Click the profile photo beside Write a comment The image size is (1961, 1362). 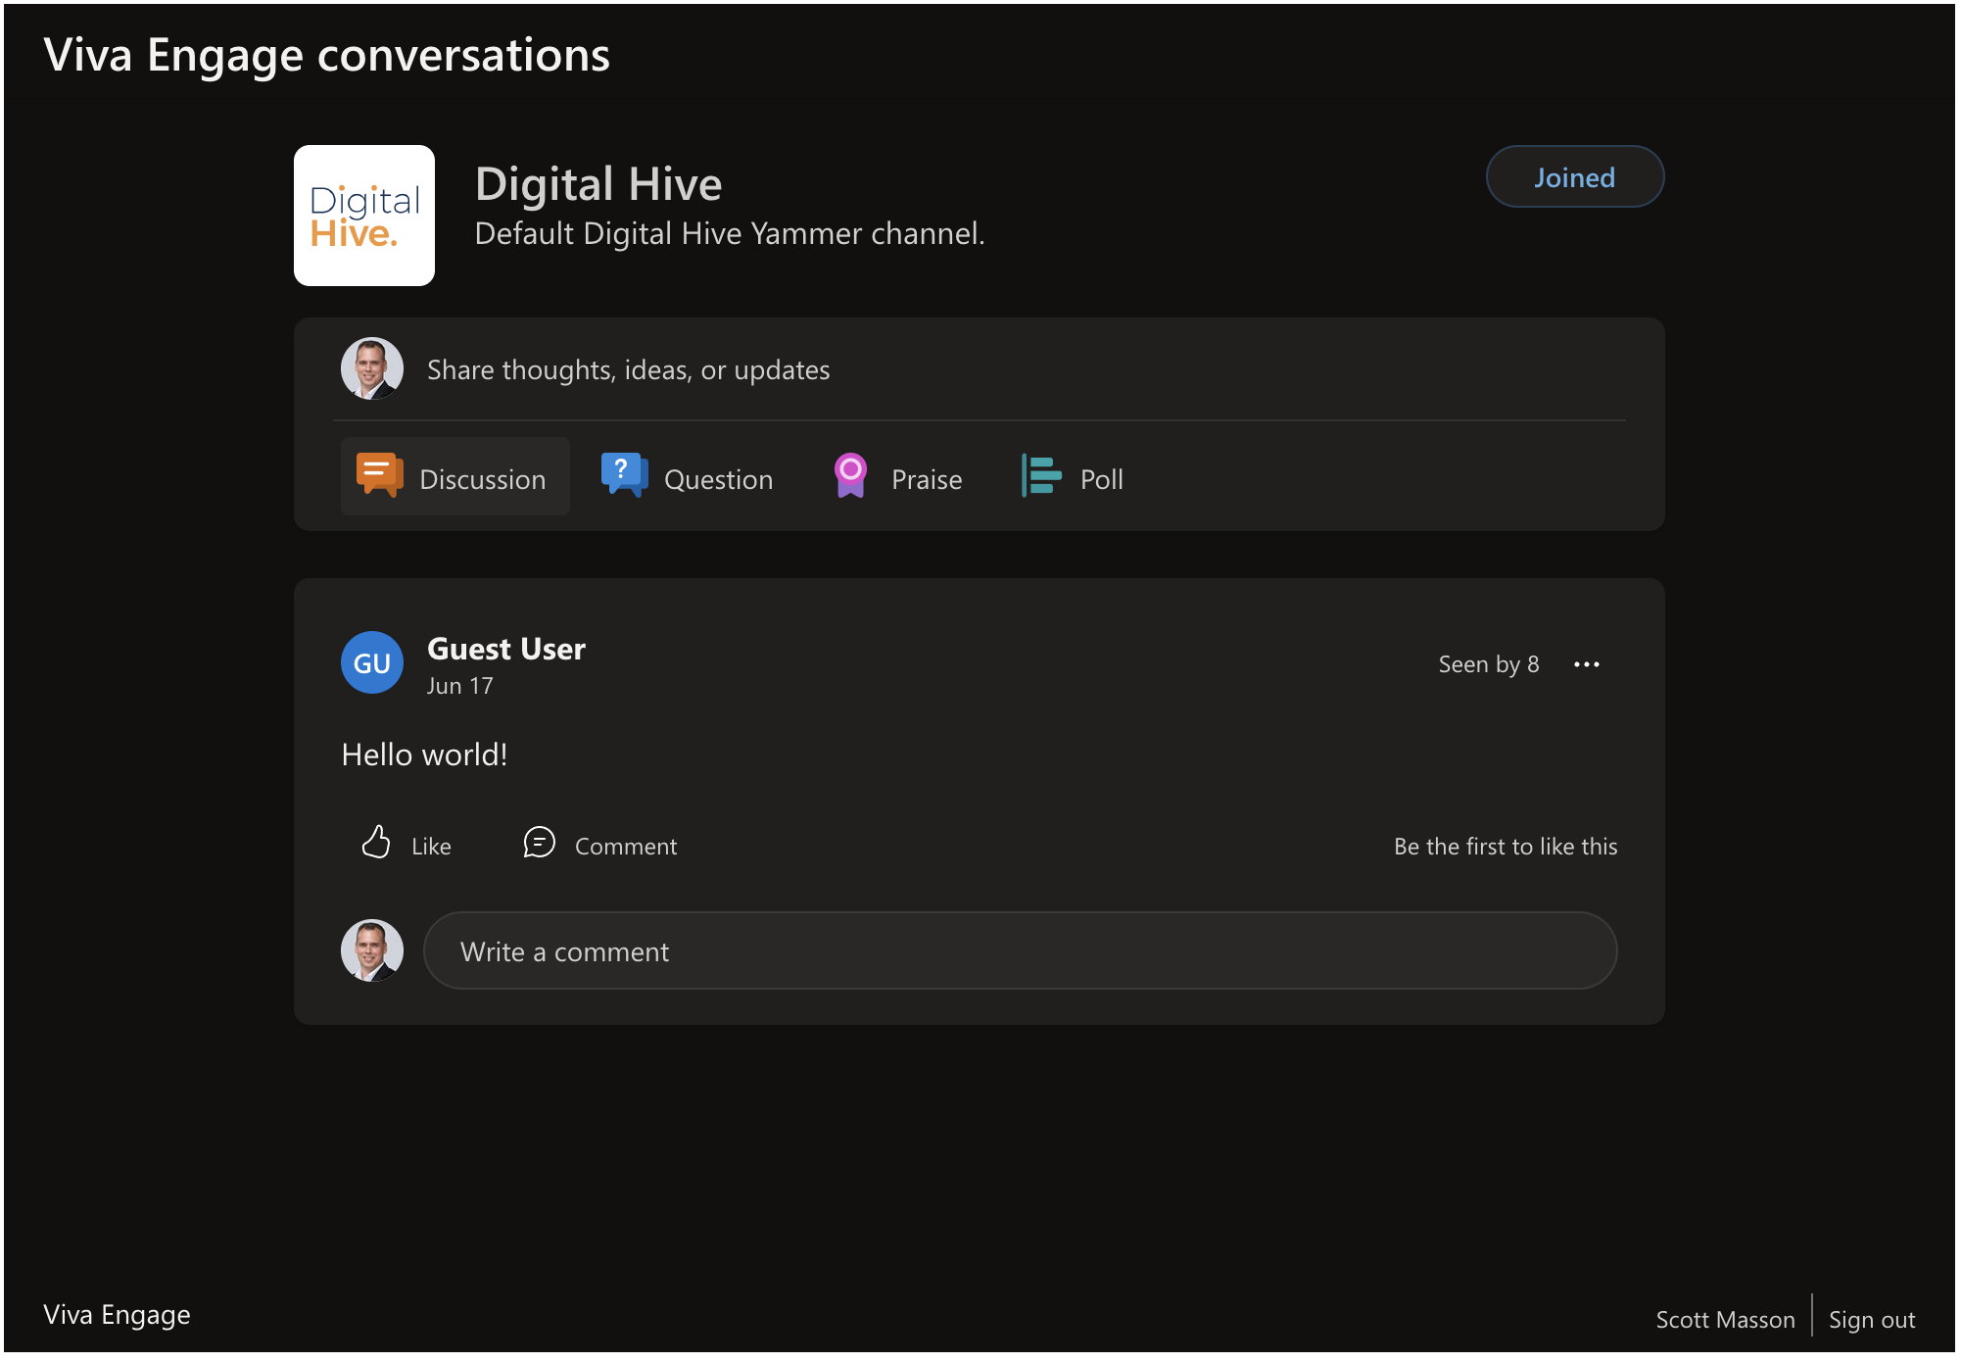click(372, 950)
